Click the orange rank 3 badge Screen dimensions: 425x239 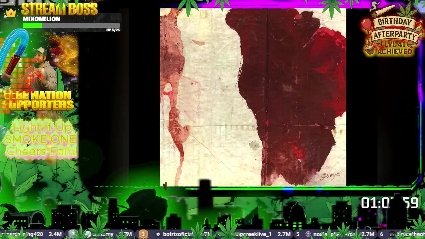143,234
